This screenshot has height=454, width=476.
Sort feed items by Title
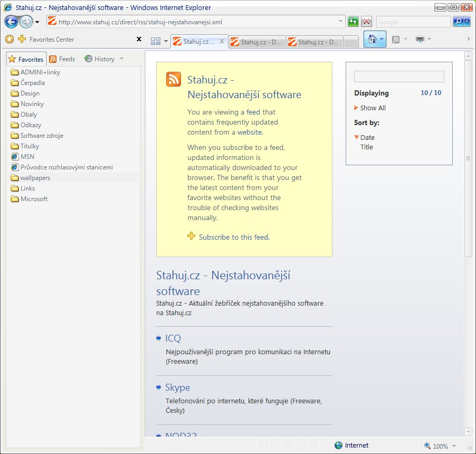(366, 147)
